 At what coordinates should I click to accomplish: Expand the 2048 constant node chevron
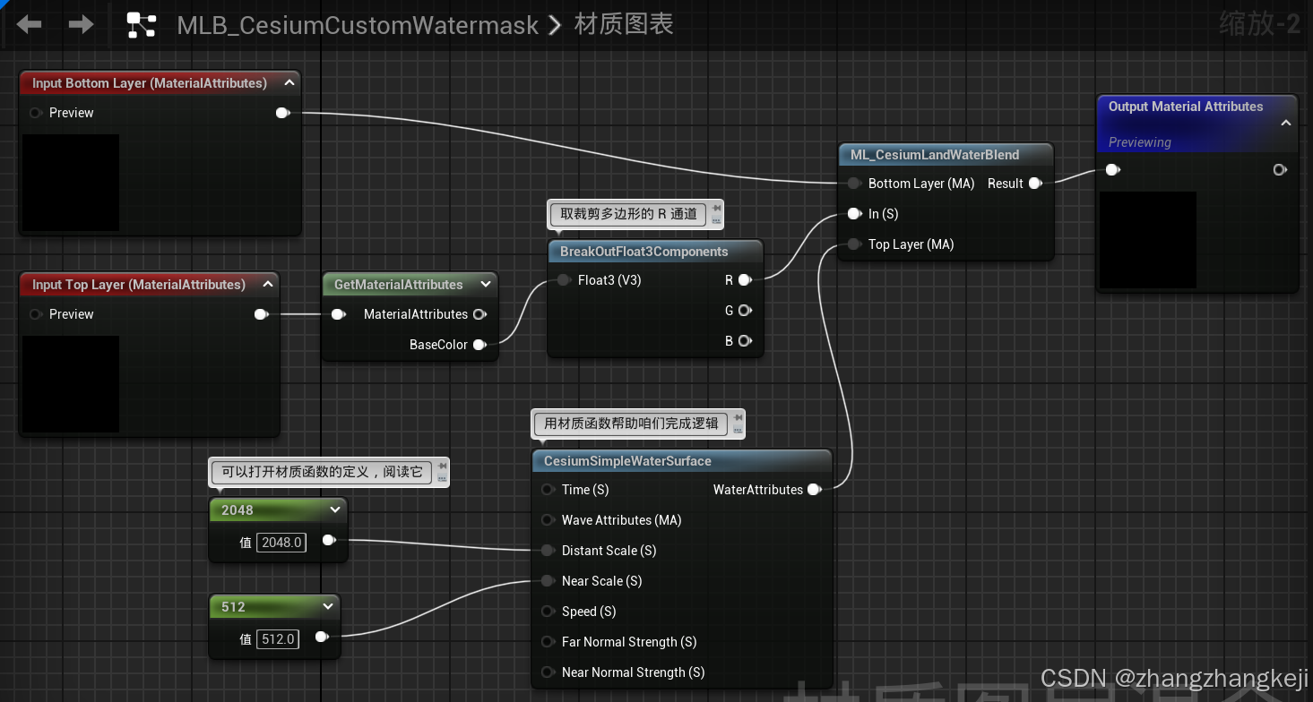point(335,509)
